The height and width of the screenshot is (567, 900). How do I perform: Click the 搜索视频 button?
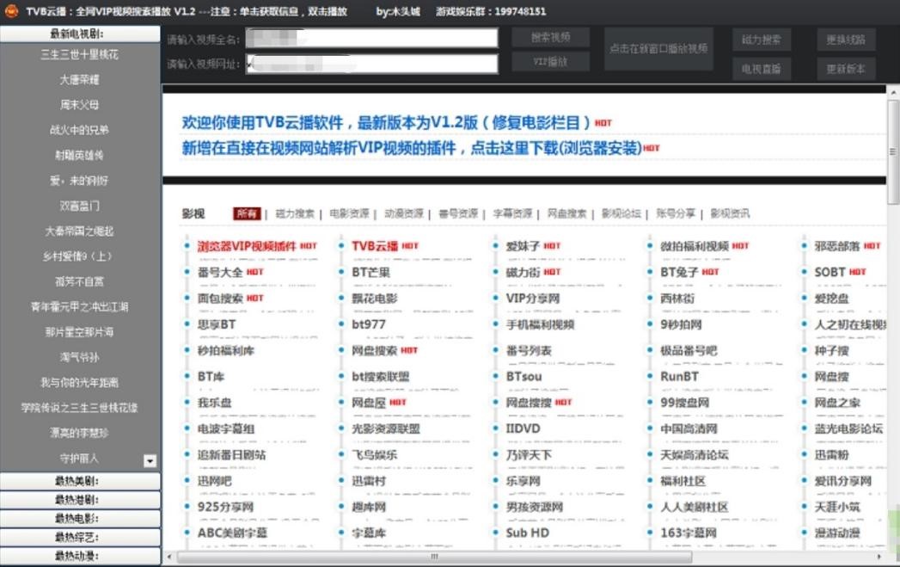tap(551, 37)
